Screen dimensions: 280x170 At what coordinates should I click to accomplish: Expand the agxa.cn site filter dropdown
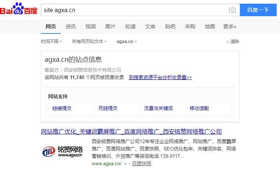[127, 42]
